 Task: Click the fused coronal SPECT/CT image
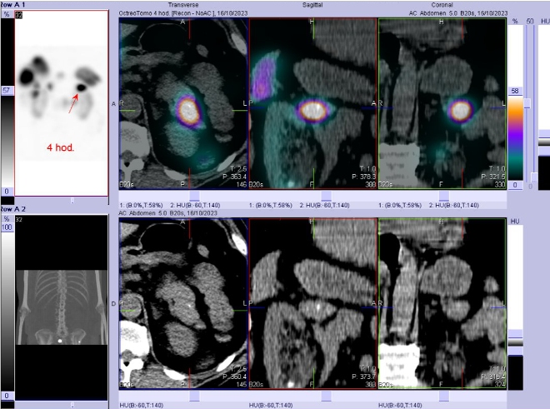pyautogui.click(x=442, y=104)
